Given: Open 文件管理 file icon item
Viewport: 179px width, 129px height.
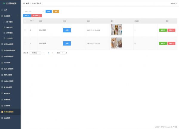Looking at the screenshot, I should point(4,38).
